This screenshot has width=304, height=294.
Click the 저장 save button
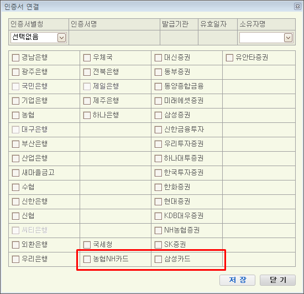coord(237,280)
